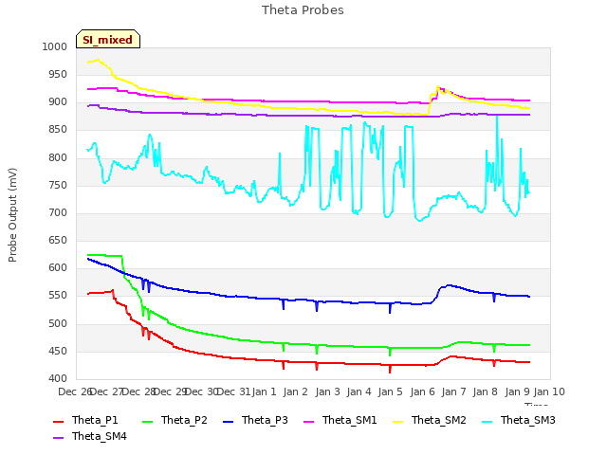Click the Jan 10 x-axis date label
The width and height of the screenshot is (607, 455).
[549, 391]
